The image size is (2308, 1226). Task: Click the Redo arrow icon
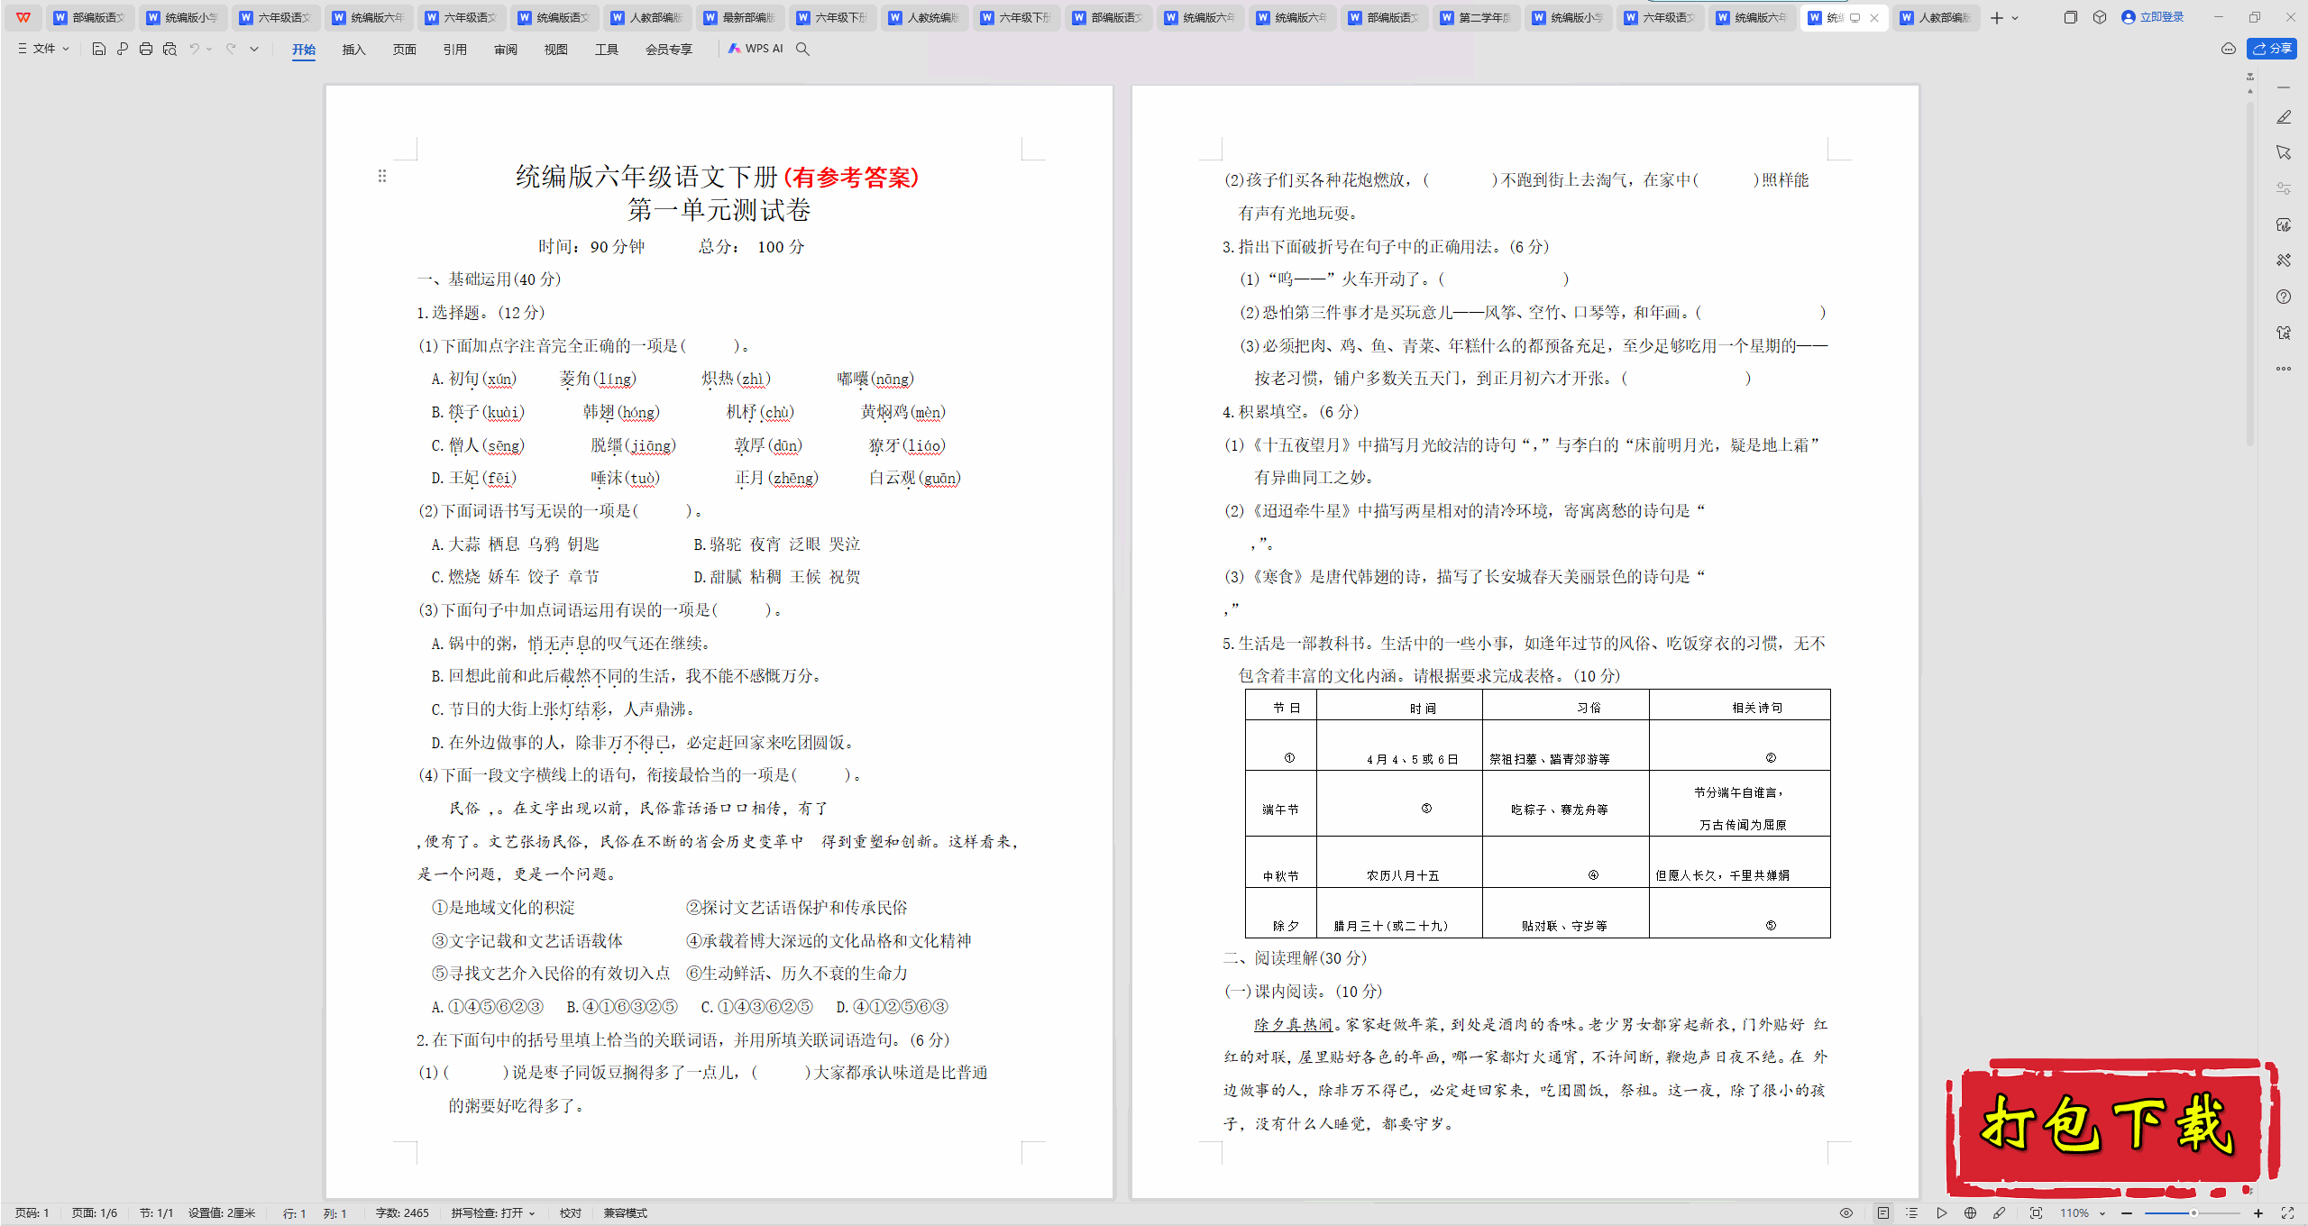click(x=231, y=49)
